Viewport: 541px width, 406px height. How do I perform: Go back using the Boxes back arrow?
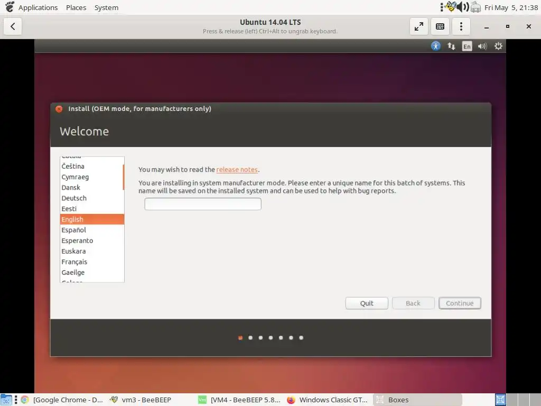(13, 26)
